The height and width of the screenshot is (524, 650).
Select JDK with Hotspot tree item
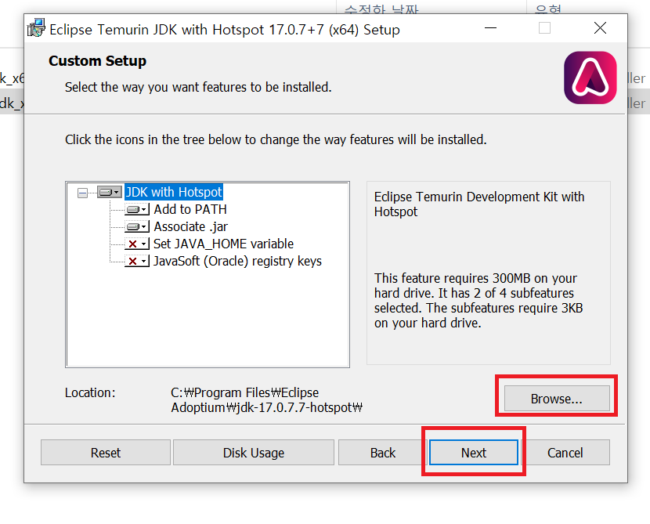[x=174, y=192]
